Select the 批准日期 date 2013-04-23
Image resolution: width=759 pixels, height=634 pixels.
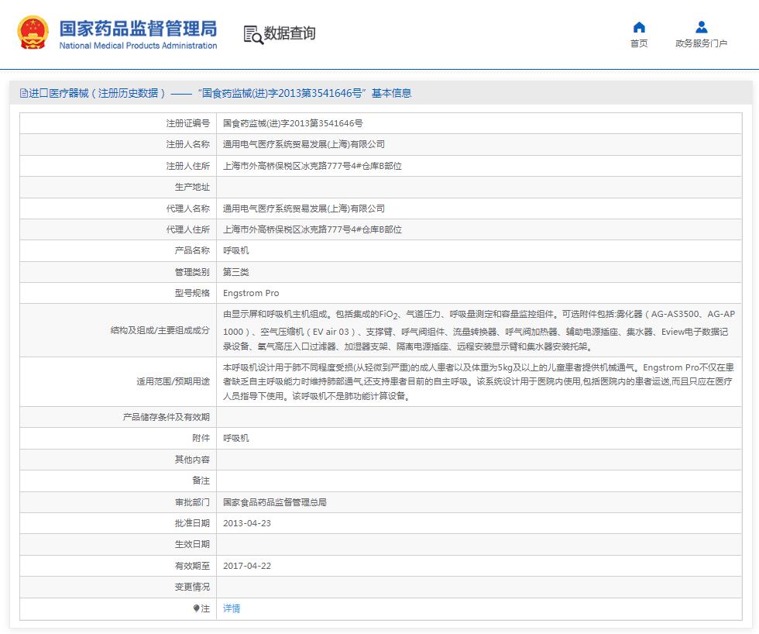coord(246,522)
